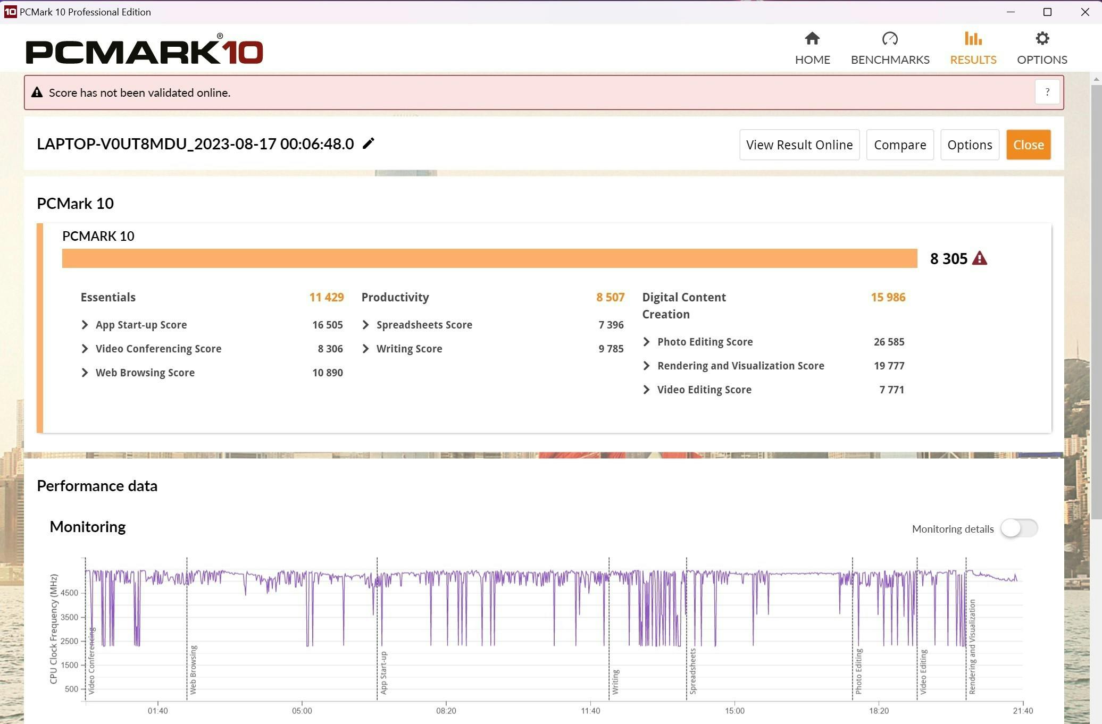Expand Video Conferencing Score details
Screen dimensions: 1102x724
coord(85,349)
